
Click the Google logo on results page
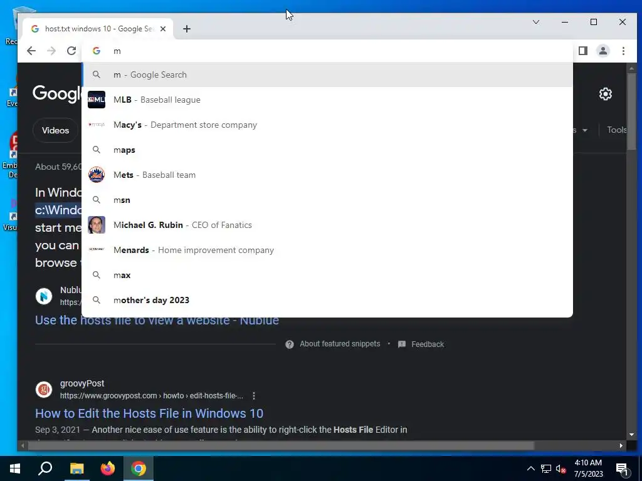(57, 94)
